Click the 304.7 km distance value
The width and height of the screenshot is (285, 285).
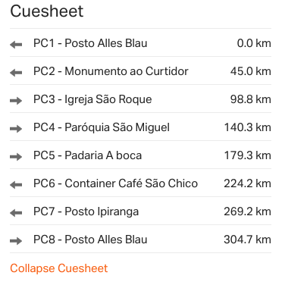coord(247,240)
